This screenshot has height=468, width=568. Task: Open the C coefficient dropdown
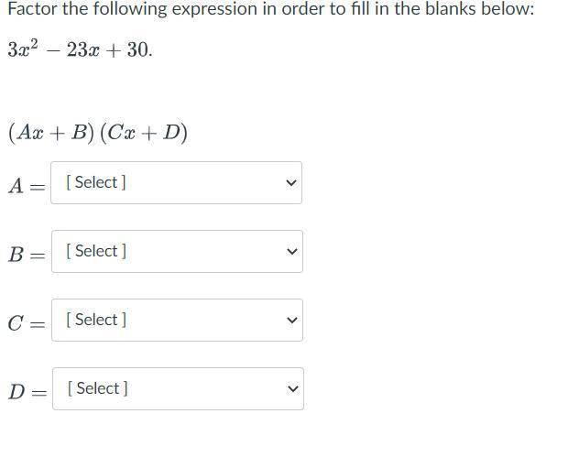click(x=176, y=321)
